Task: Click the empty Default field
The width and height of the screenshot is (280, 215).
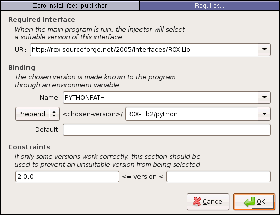Action: (x=166, y=130)
